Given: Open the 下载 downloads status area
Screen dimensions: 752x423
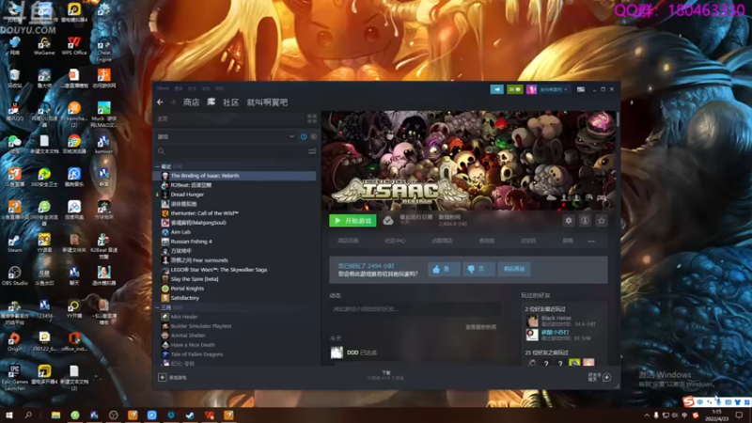Looking at the screenshot, I should (386, 375).
